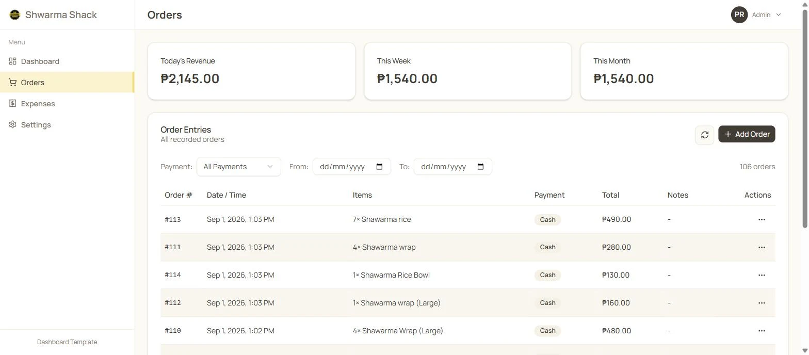Screen dimensions: 809x355
Task: Click the Shwarma Shack logo icon
Action: (x=14, y=14)
